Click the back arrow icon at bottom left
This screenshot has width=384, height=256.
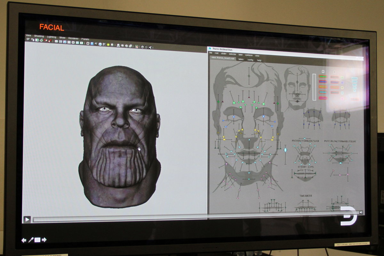click(24, 240)
